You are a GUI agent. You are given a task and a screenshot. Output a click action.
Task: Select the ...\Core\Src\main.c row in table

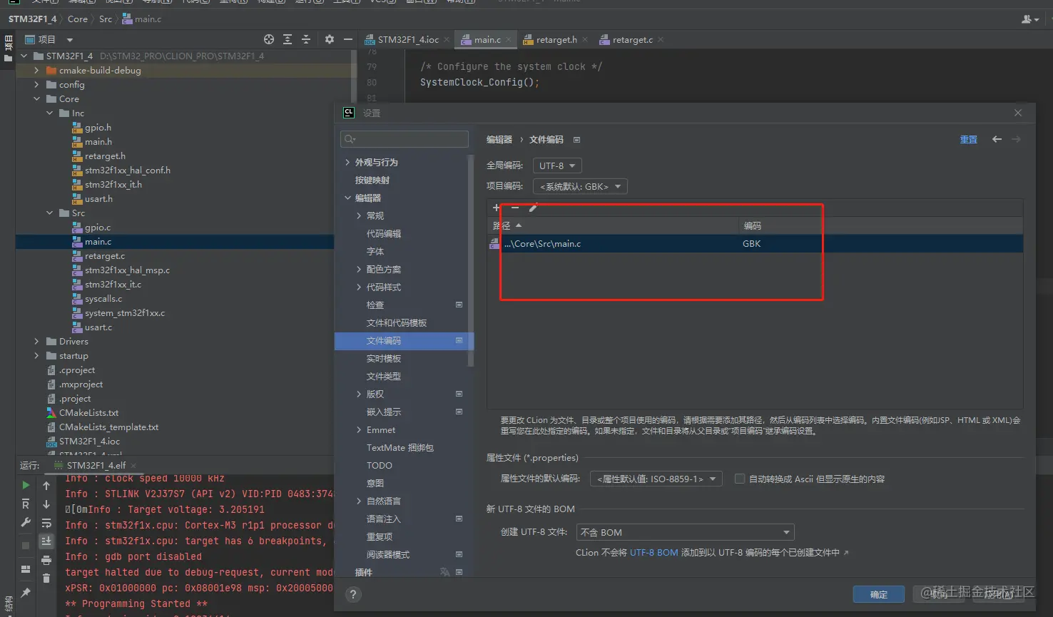pos(755,244)
